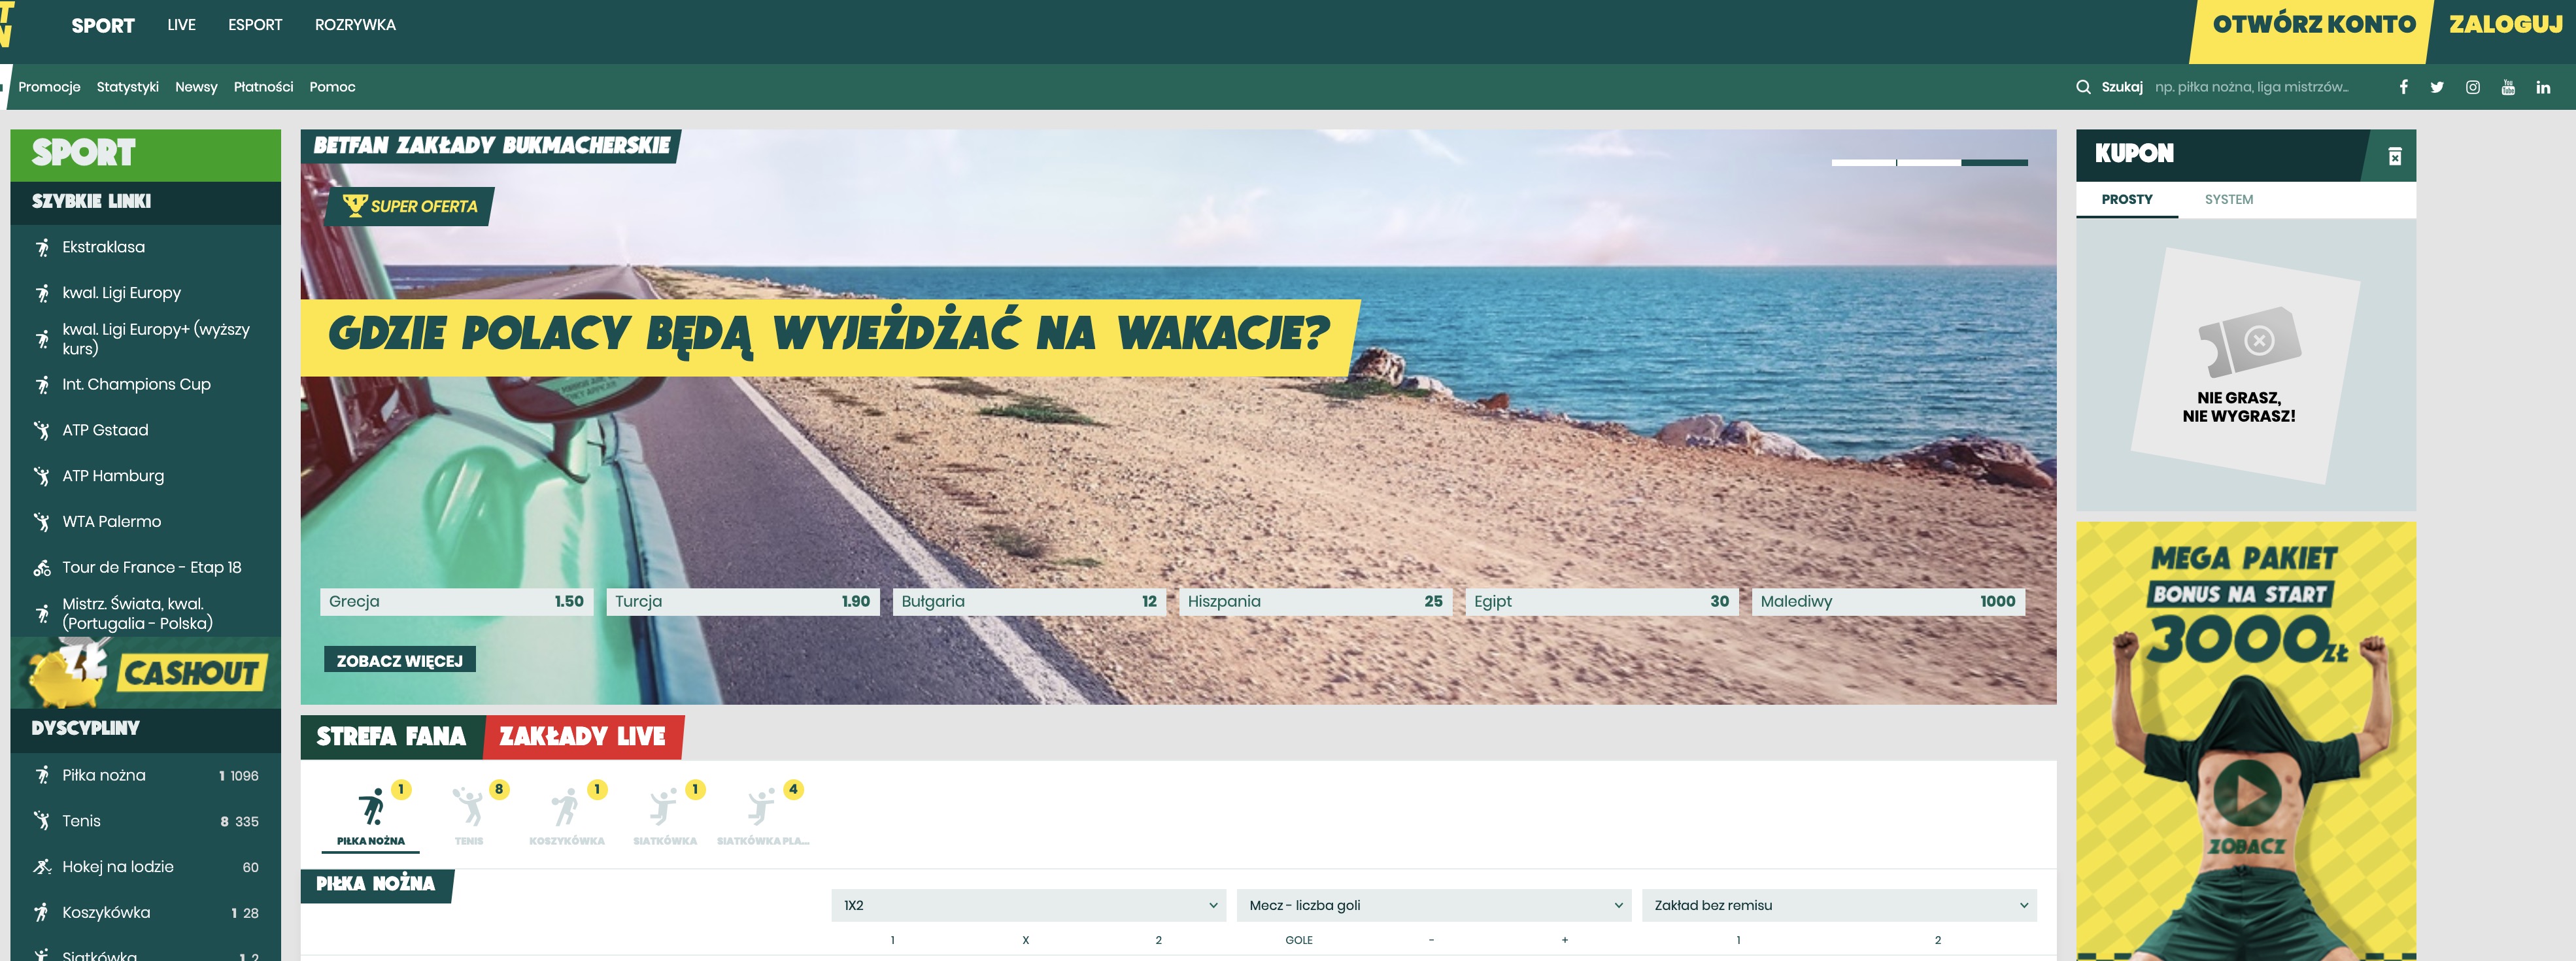The height and width of the screenshot is (961, 2576).
Task: Open YouTube social icon in header
Action: [x=2508, y=87]
